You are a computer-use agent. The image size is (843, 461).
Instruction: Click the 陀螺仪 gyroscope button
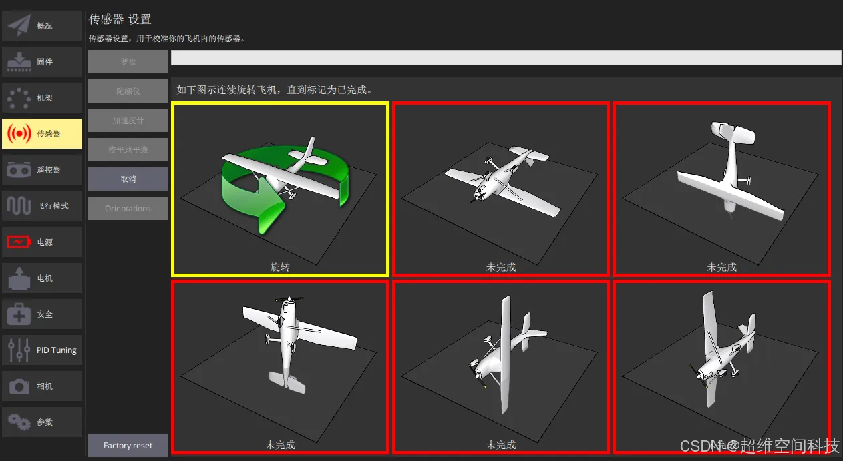[x=128, y=91]
